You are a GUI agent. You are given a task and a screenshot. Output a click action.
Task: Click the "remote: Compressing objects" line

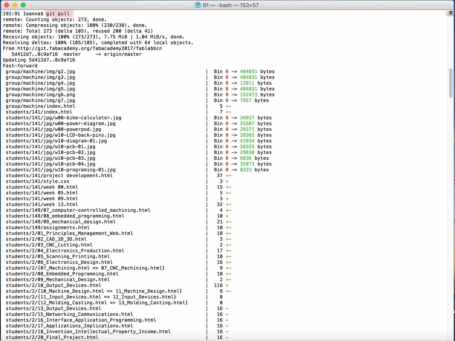tap(75, 25)
